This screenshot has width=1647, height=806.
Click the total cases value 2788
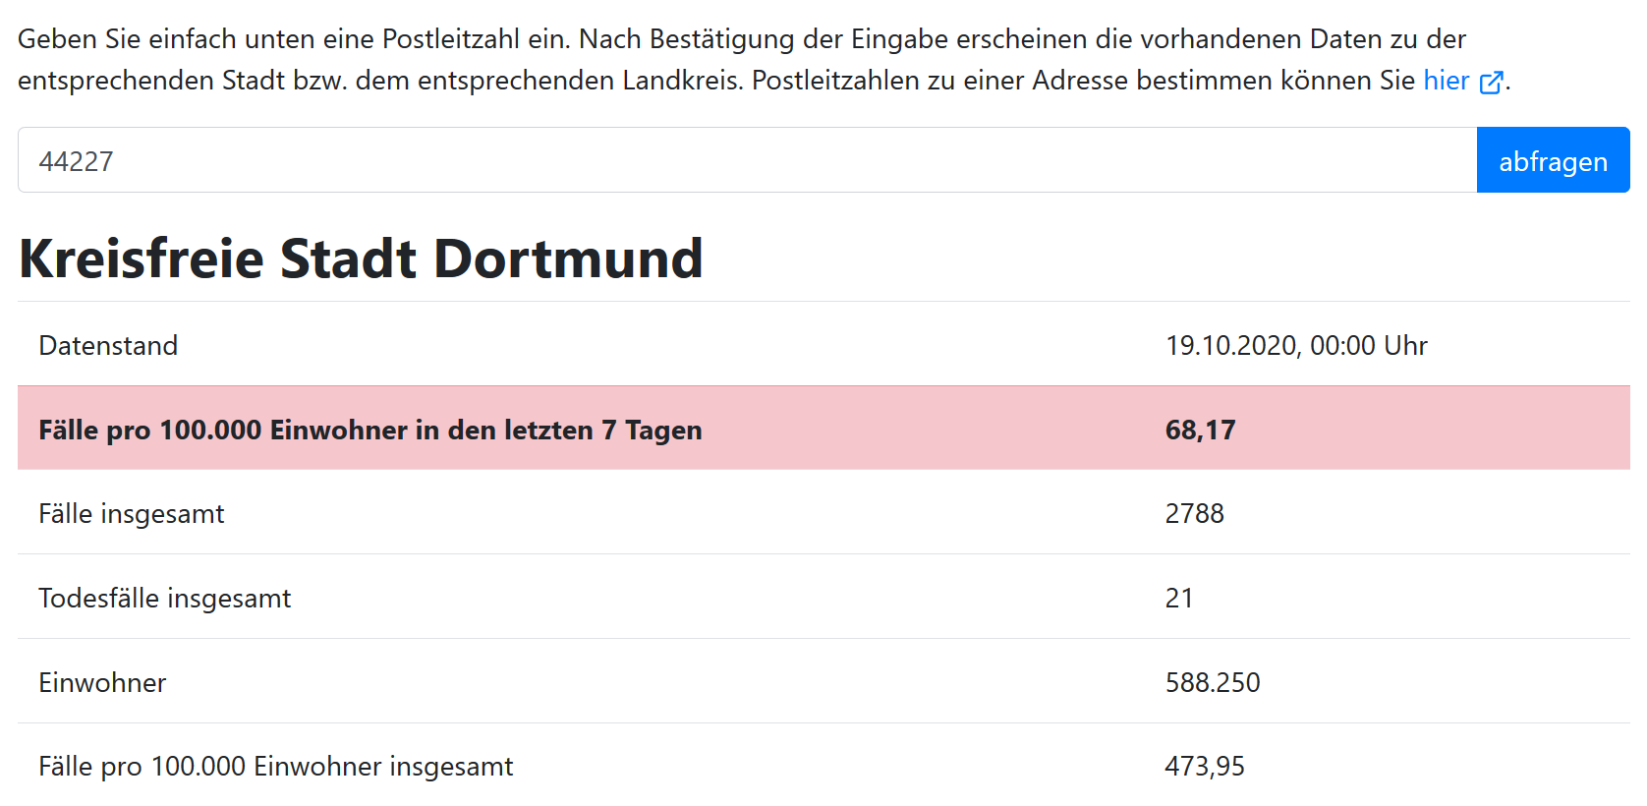click(1194, 514)
